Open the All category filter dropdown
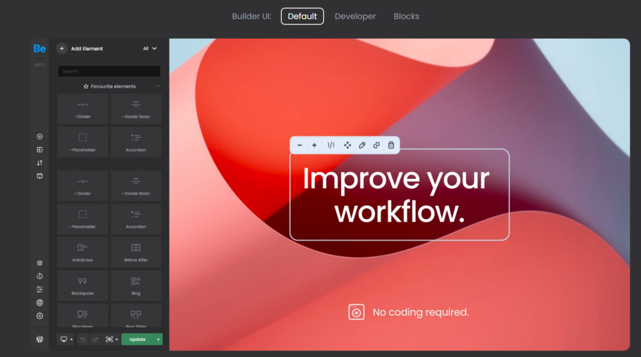 (x=150, y=49)
